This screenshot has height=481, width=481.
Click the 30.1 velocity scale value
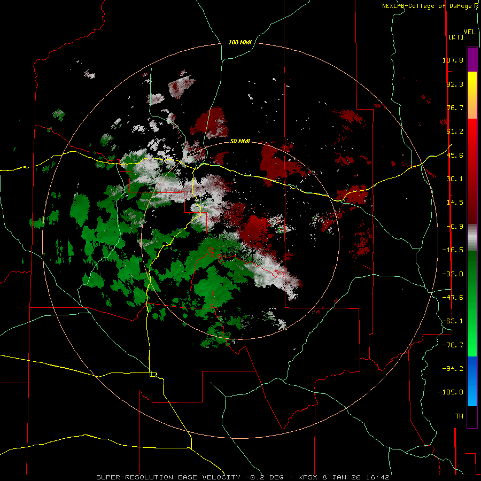coord(455,179)
